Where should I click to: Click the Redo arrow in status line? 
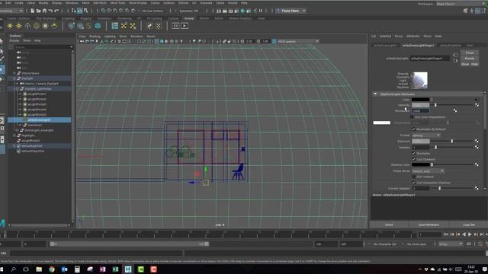click(56, 11)
